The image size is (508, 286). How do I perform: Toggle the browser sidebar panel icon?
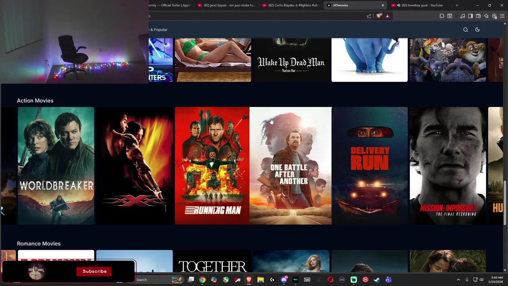point(470,16)
